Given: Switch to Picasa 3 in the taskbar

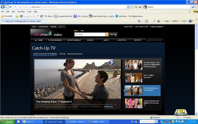Looking at the screenshot, I should pyautogui.click(x=32, y=122).
